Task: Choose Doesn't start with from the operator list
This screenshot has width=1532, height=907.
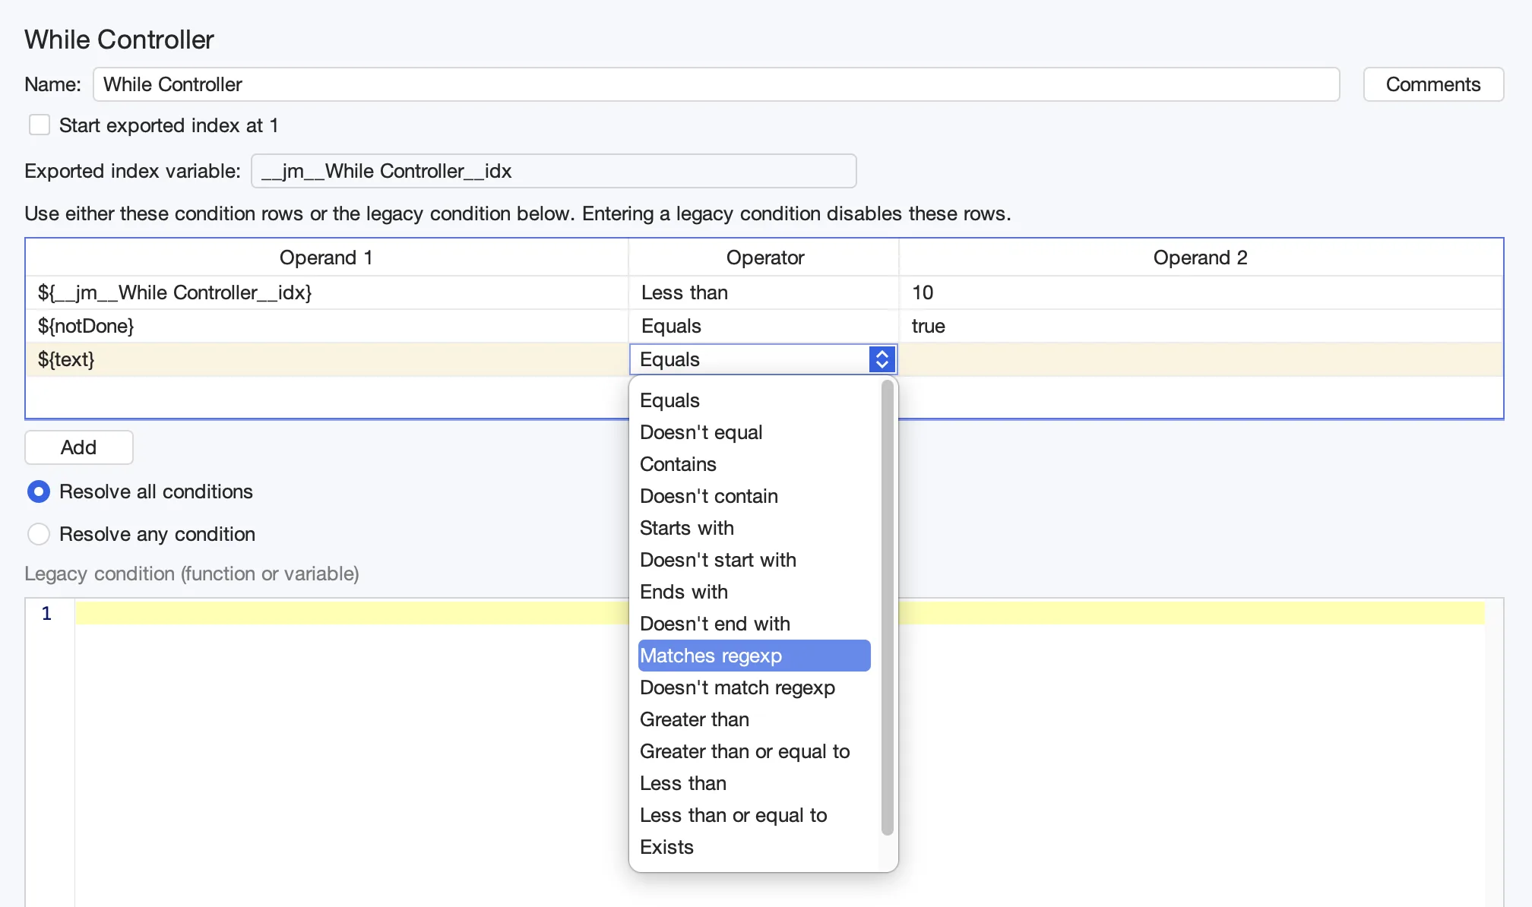Action: 754,560
